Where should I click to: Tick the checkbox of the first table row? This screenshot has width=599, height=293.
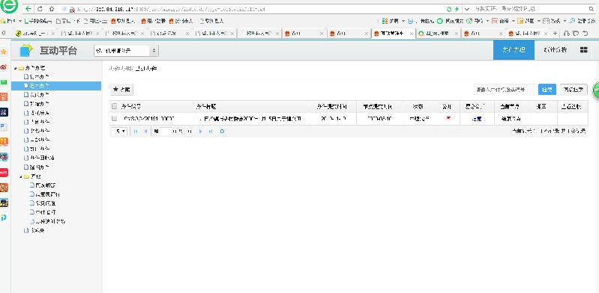pos(114,119)
